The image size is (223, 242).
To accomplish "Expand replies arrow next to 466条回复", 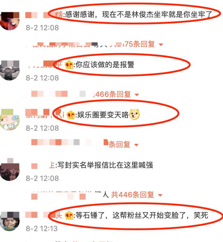I will pos(137,95).
